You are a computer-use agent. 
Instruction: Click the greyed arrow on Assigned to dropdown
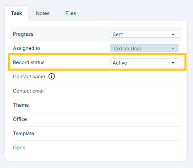coord(173,49)
